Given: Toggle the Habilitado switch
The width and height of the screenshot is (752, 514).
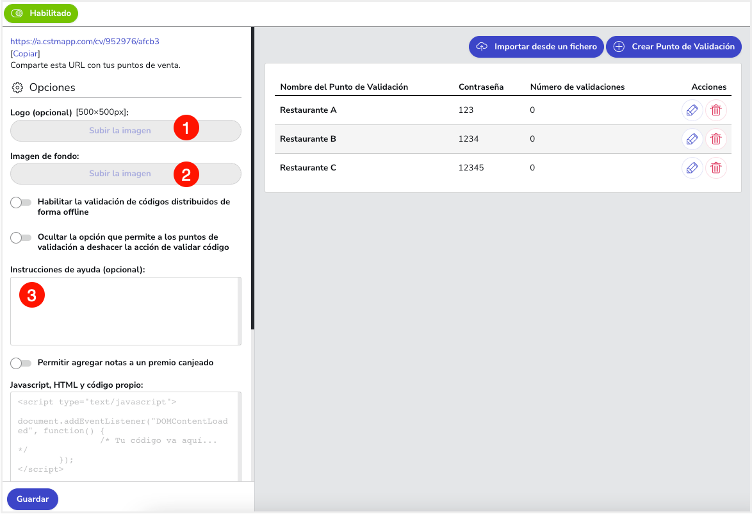Looking at the screenshot, I should pyautogui.click(x=41, y=13).
